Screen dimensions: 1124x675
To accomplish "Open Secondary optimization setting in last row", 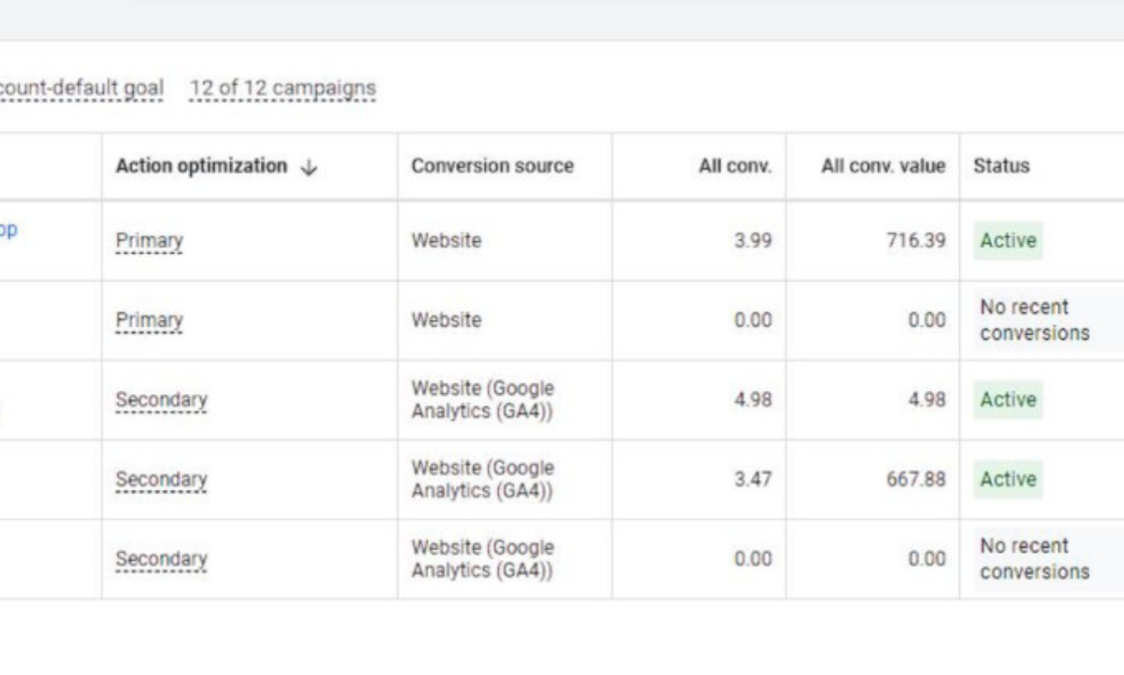I will (x=161, y=559).
